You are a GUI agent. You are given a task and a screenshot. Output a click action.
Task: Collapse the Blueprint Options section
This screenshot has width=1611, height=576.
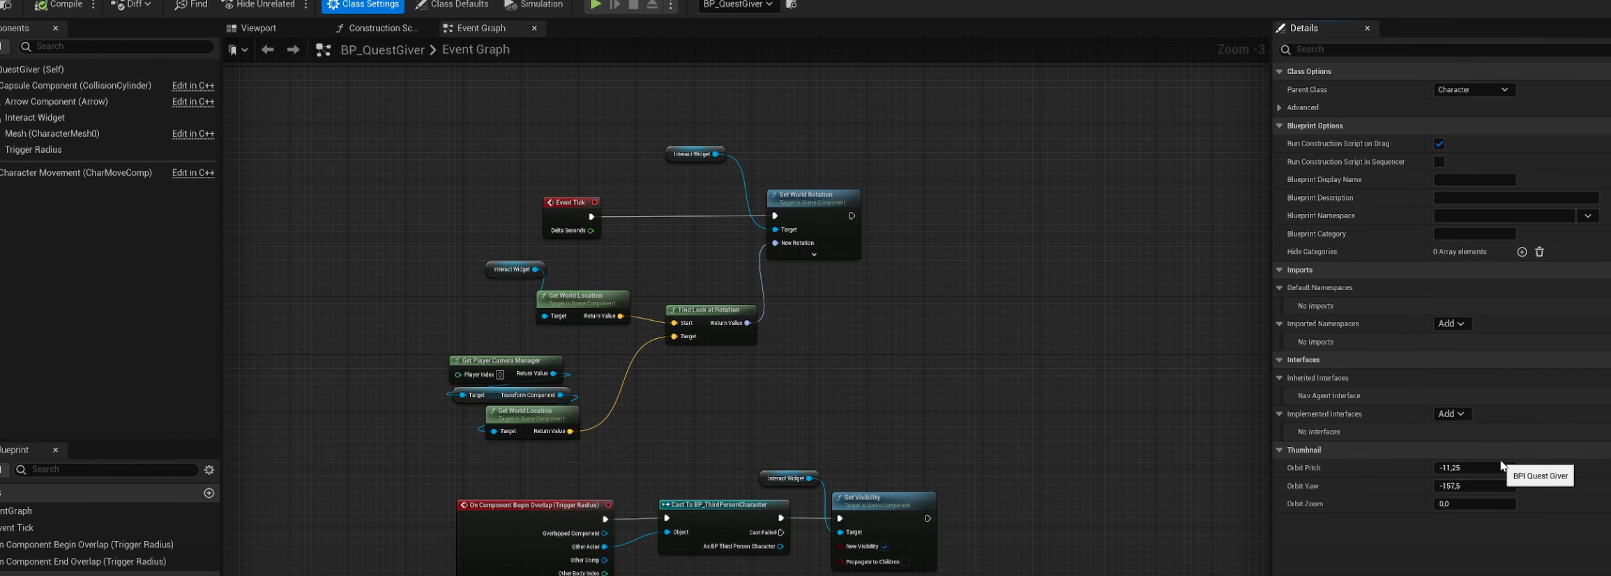pos(1279,126)
